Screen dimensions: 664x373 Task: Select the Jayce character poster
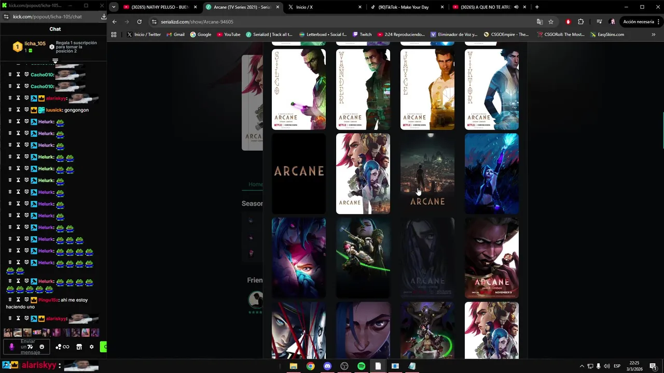pyautogui.click(x=427, y=89)
